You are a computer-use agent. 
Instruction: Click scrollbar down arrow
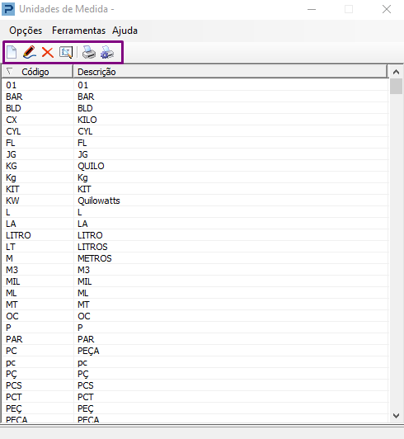pos(396,416)
